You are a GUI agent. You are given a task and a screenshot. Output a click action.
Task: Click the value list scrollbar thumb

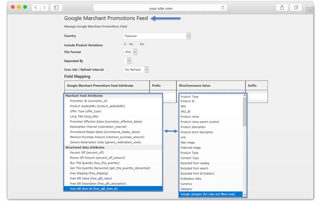pyautogui.click(x=245, y=112)
